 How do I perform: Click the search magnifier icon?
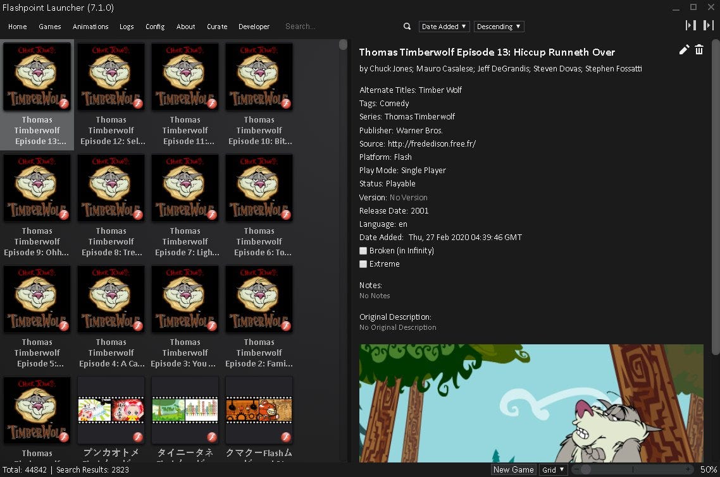click(407, 27)
